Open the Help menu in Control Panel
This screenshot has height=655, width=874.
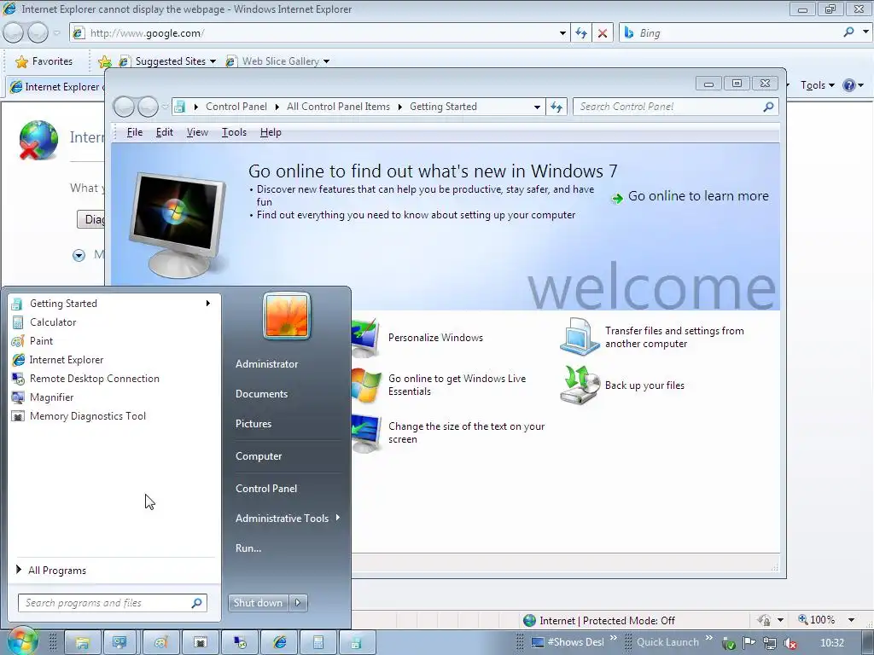pyautogui.click(x=271, y=132)
